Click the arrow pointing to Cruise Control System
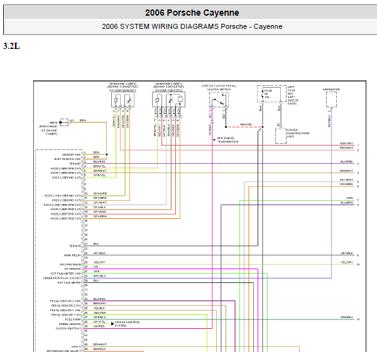The height and width of the screenshot is (352, 377). click(x=112, y=324)
